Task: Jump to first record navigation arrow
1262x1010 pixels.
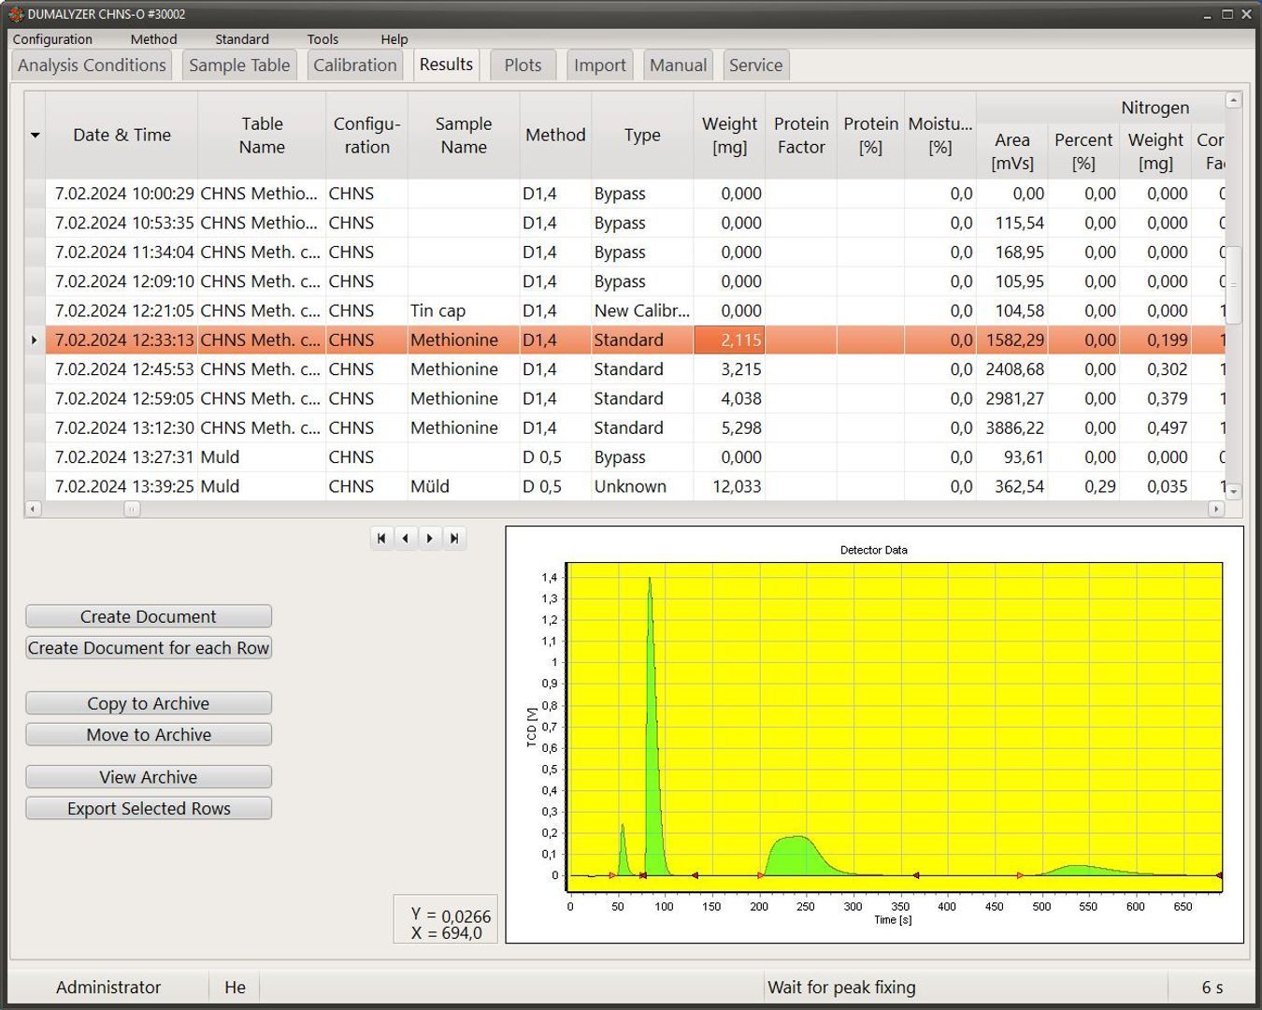Action: point(380,538)
